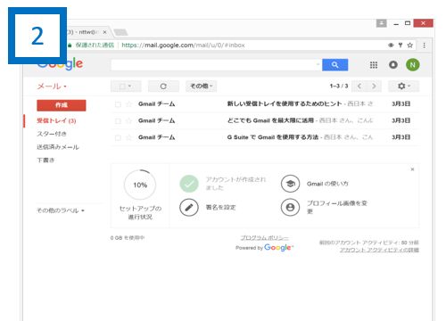The width and height of the screenshot is (446, 321).
Task: Click the eye icon in address bar
Action: click(391, 45)
